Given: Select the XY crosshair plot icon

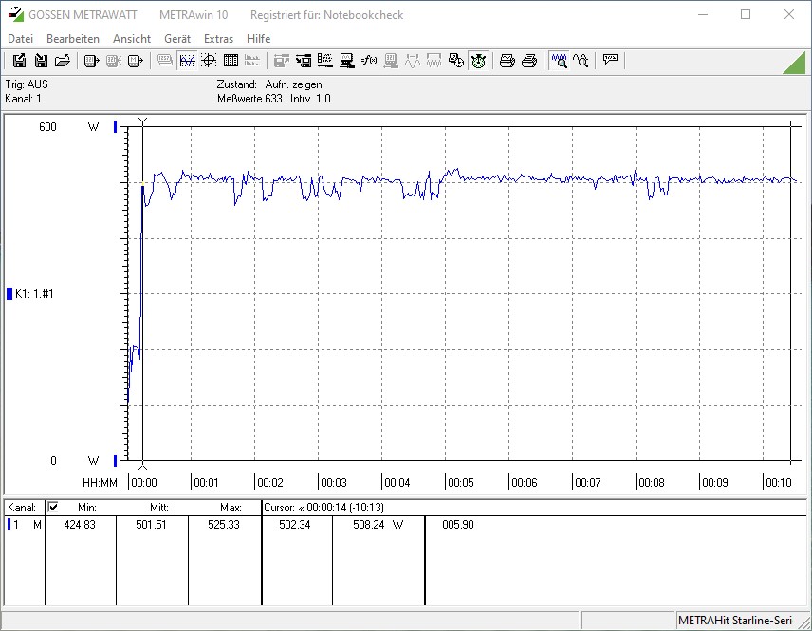Looking at the screenshot, I should 209,61.
